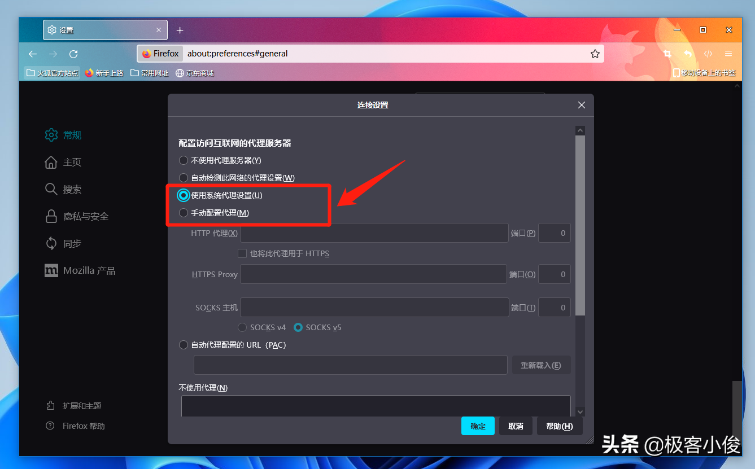755x469 pixels.
Task: Click inside the HTTP 代理 input field
Action: [x=373, y=233]
